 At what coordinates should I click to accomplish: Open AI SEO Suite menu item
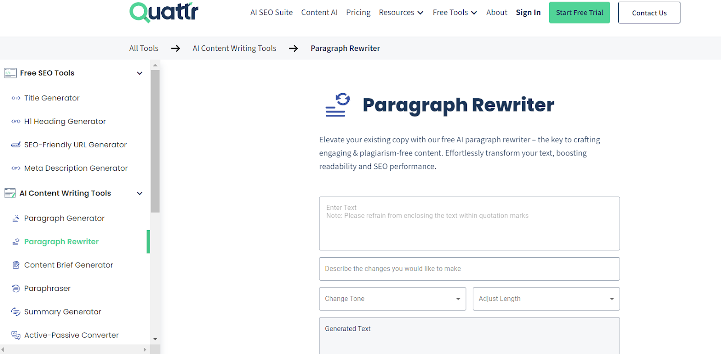click(x=272, y=13)
